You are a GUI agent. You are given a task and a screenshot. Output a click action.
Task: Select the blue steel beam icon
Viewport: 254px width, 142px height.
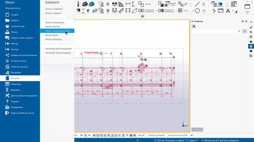pos(94,11)
